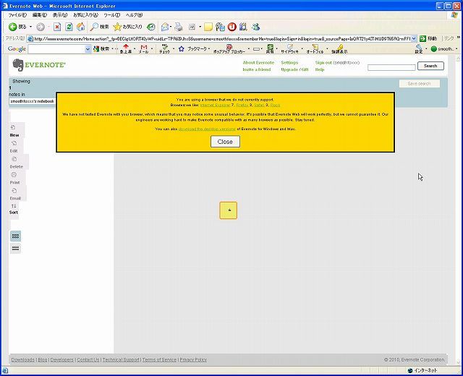This screenshot has height=376, width=463.
Task: Open the 検索 magnifier in IE toolbar
Action: pyautogui.click(x=100, y=27)
